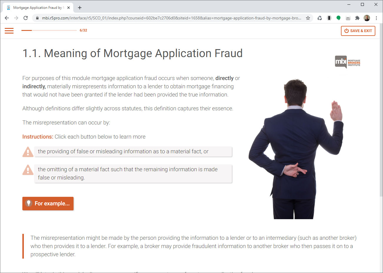Click the SAVE & EXIT button
383x273 pixels.
[x=358, y=31]
